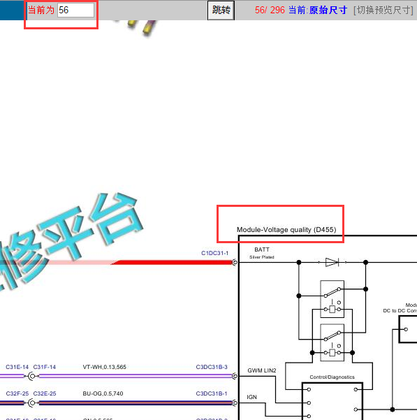The height and width of the screenshot is (420, 417).
Task: Click connector label C32F-25
Action: pyautogui.click(x=17, y=393)
